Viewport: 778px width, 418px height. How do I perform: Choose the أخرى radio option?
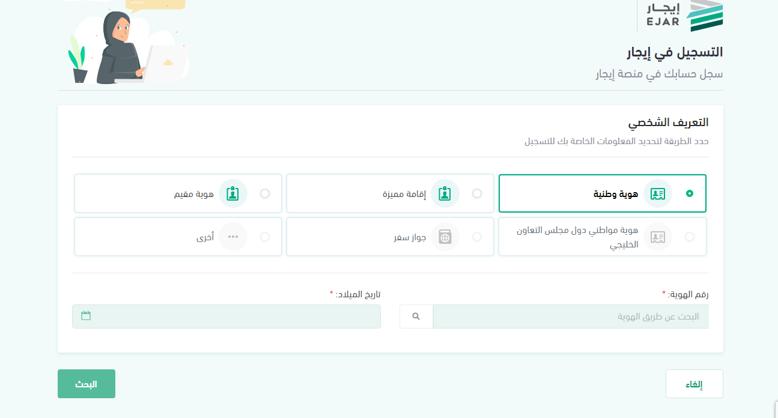click(265, 237)
